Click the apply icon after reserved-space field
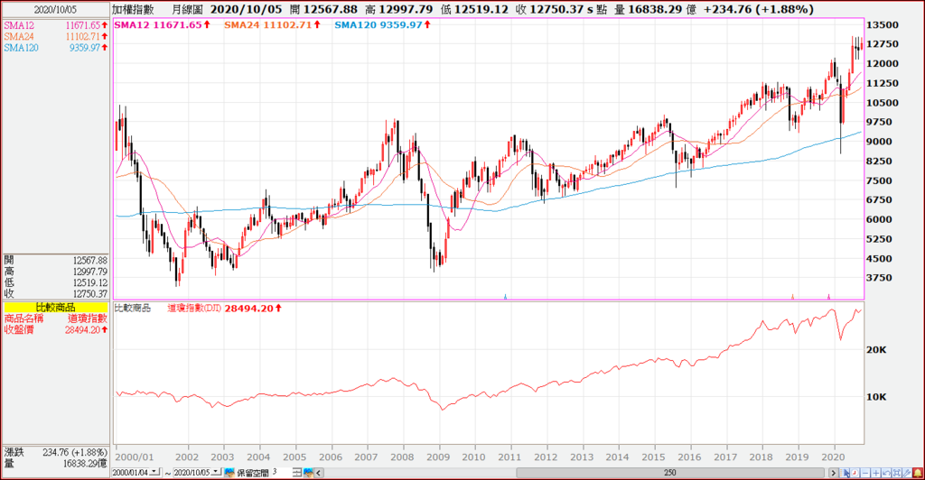The width and height of the screenshot is (925, 480). (308, 473)
